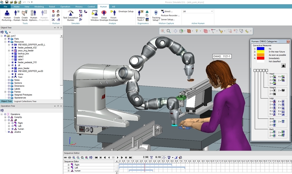Click the blue 'No' corrective measure swatch
The width and height of the screenshot is (292, 174).
tap(261, 49)
